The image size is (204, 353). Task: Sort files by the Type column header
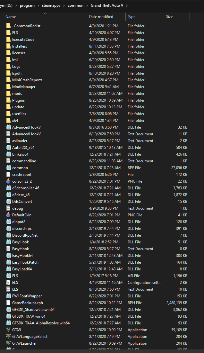click(132, 17)
